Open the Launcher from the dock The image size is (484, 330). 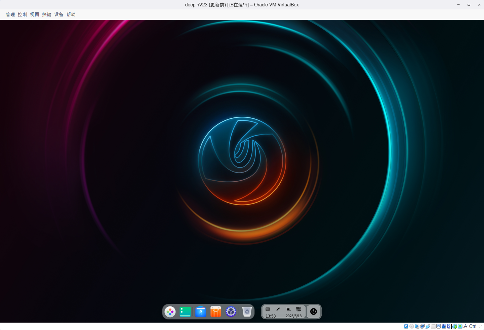click(x=170, y=311)
